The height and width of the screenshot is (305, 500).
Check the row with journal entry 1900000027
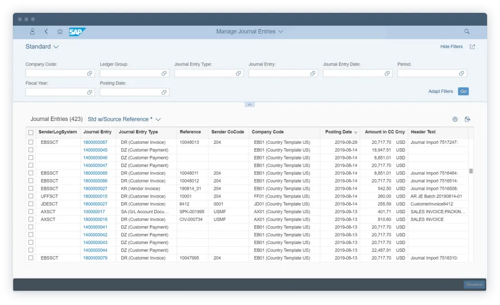tap(31, 189)
